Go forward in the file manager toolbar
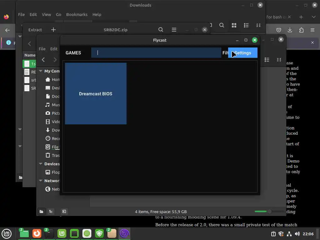 click(55, 60)
